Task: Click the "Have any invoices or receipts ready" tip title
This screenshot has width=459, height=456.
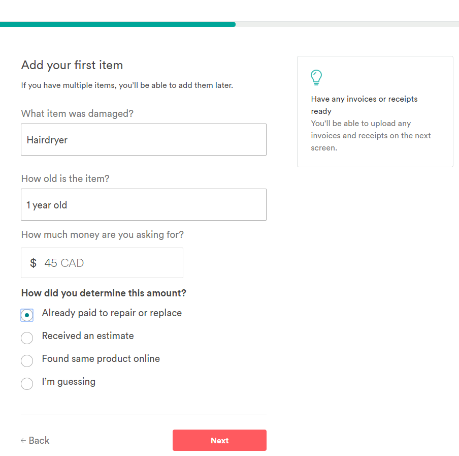Action: 364,105
